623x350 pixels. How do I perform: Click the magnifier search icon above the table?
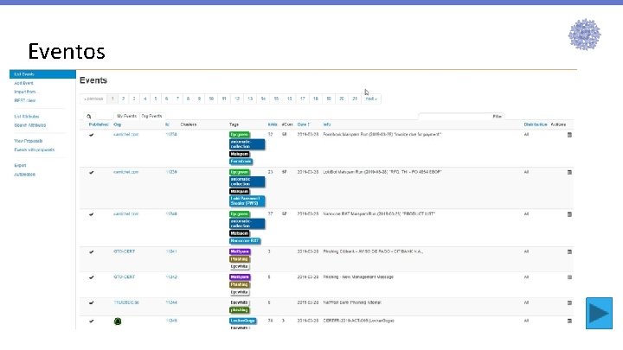pyautogui.click(x=89, y=117)
